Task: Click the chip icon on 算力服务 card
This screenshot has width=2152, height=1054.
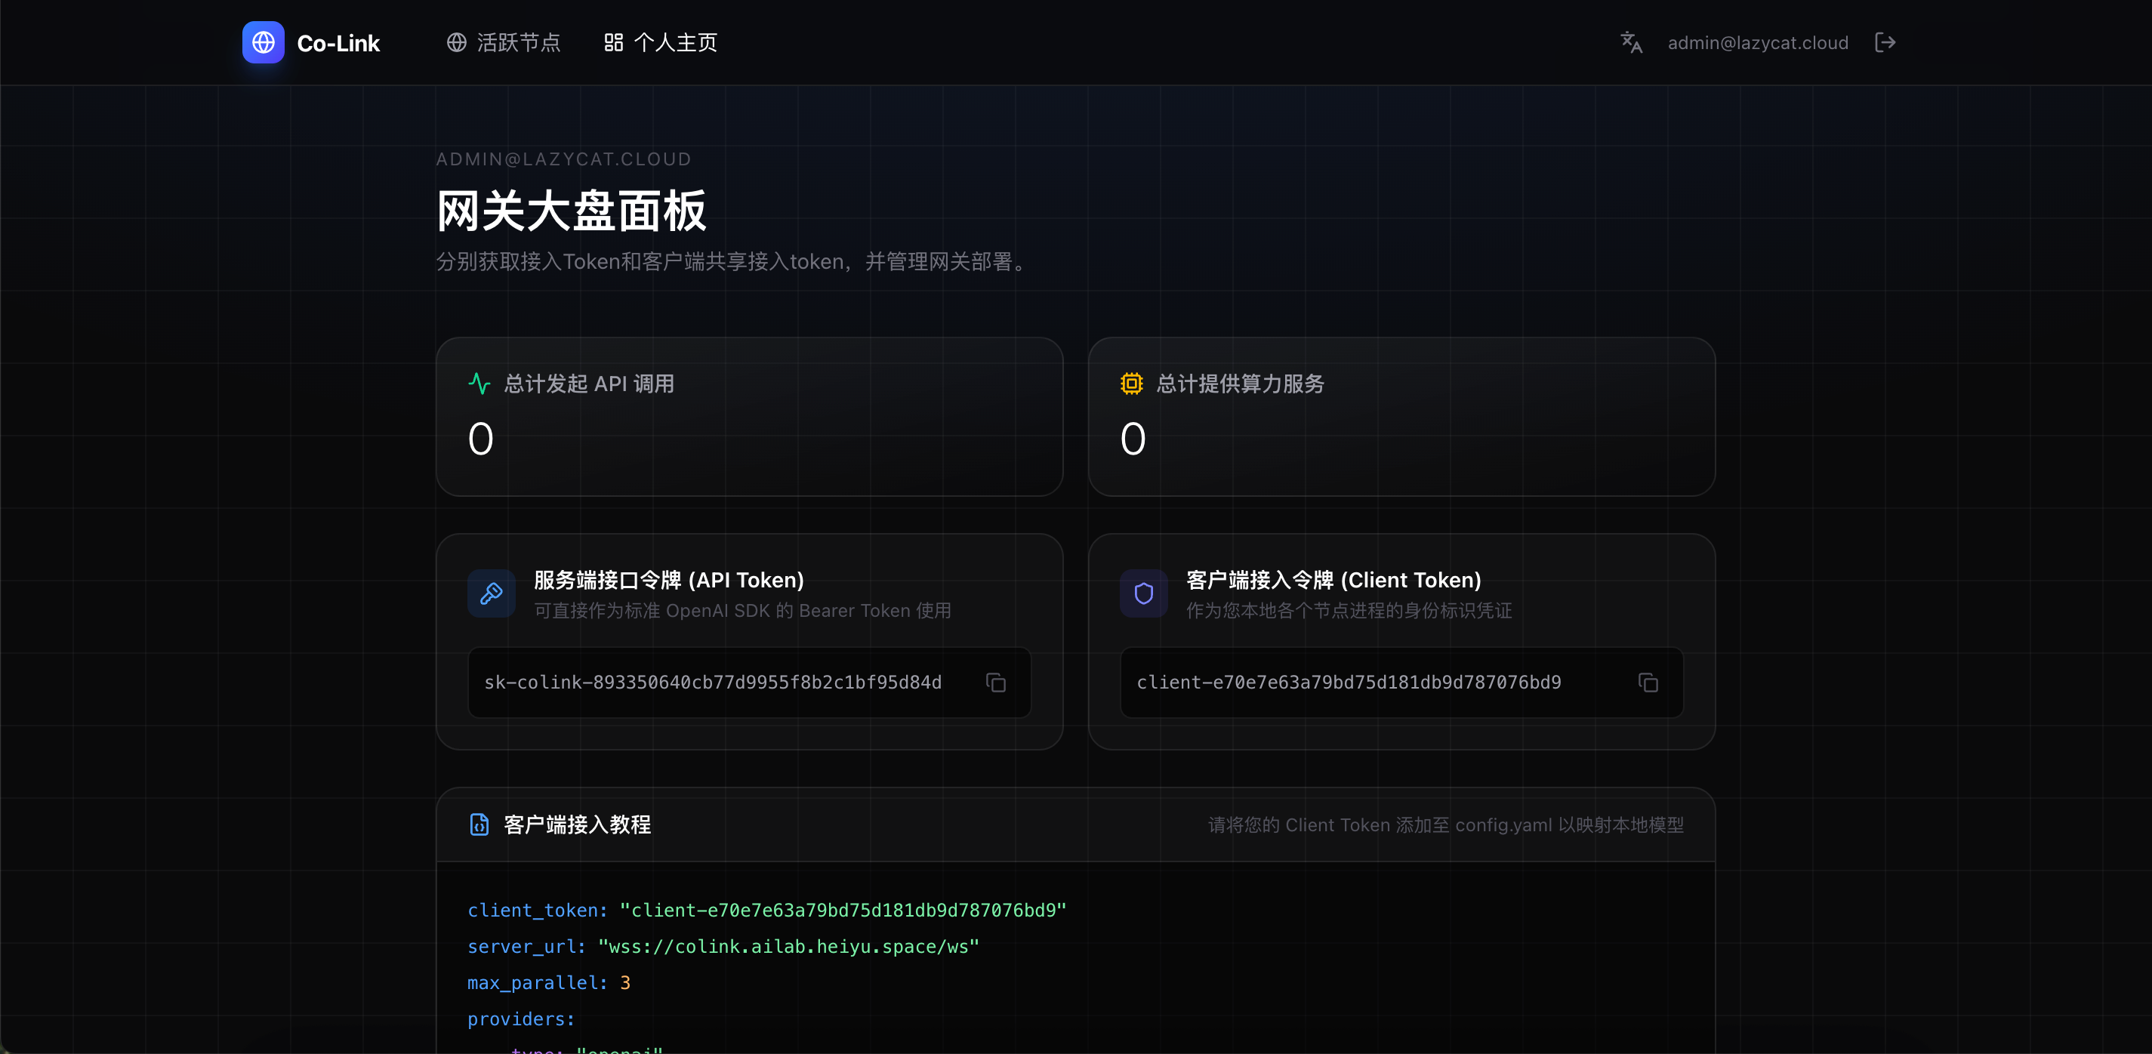Action: click(1131, 384)
